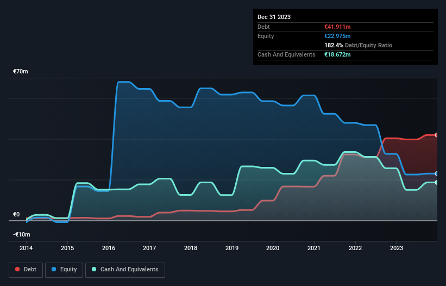
Task: Select the 2014 x-axis label
Action: pyautogui.click(x=26, y=248)
